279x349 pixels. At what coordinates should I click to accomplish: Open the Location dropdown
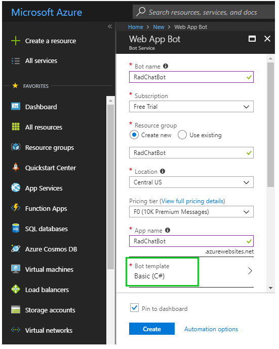[x=191, y=182]
